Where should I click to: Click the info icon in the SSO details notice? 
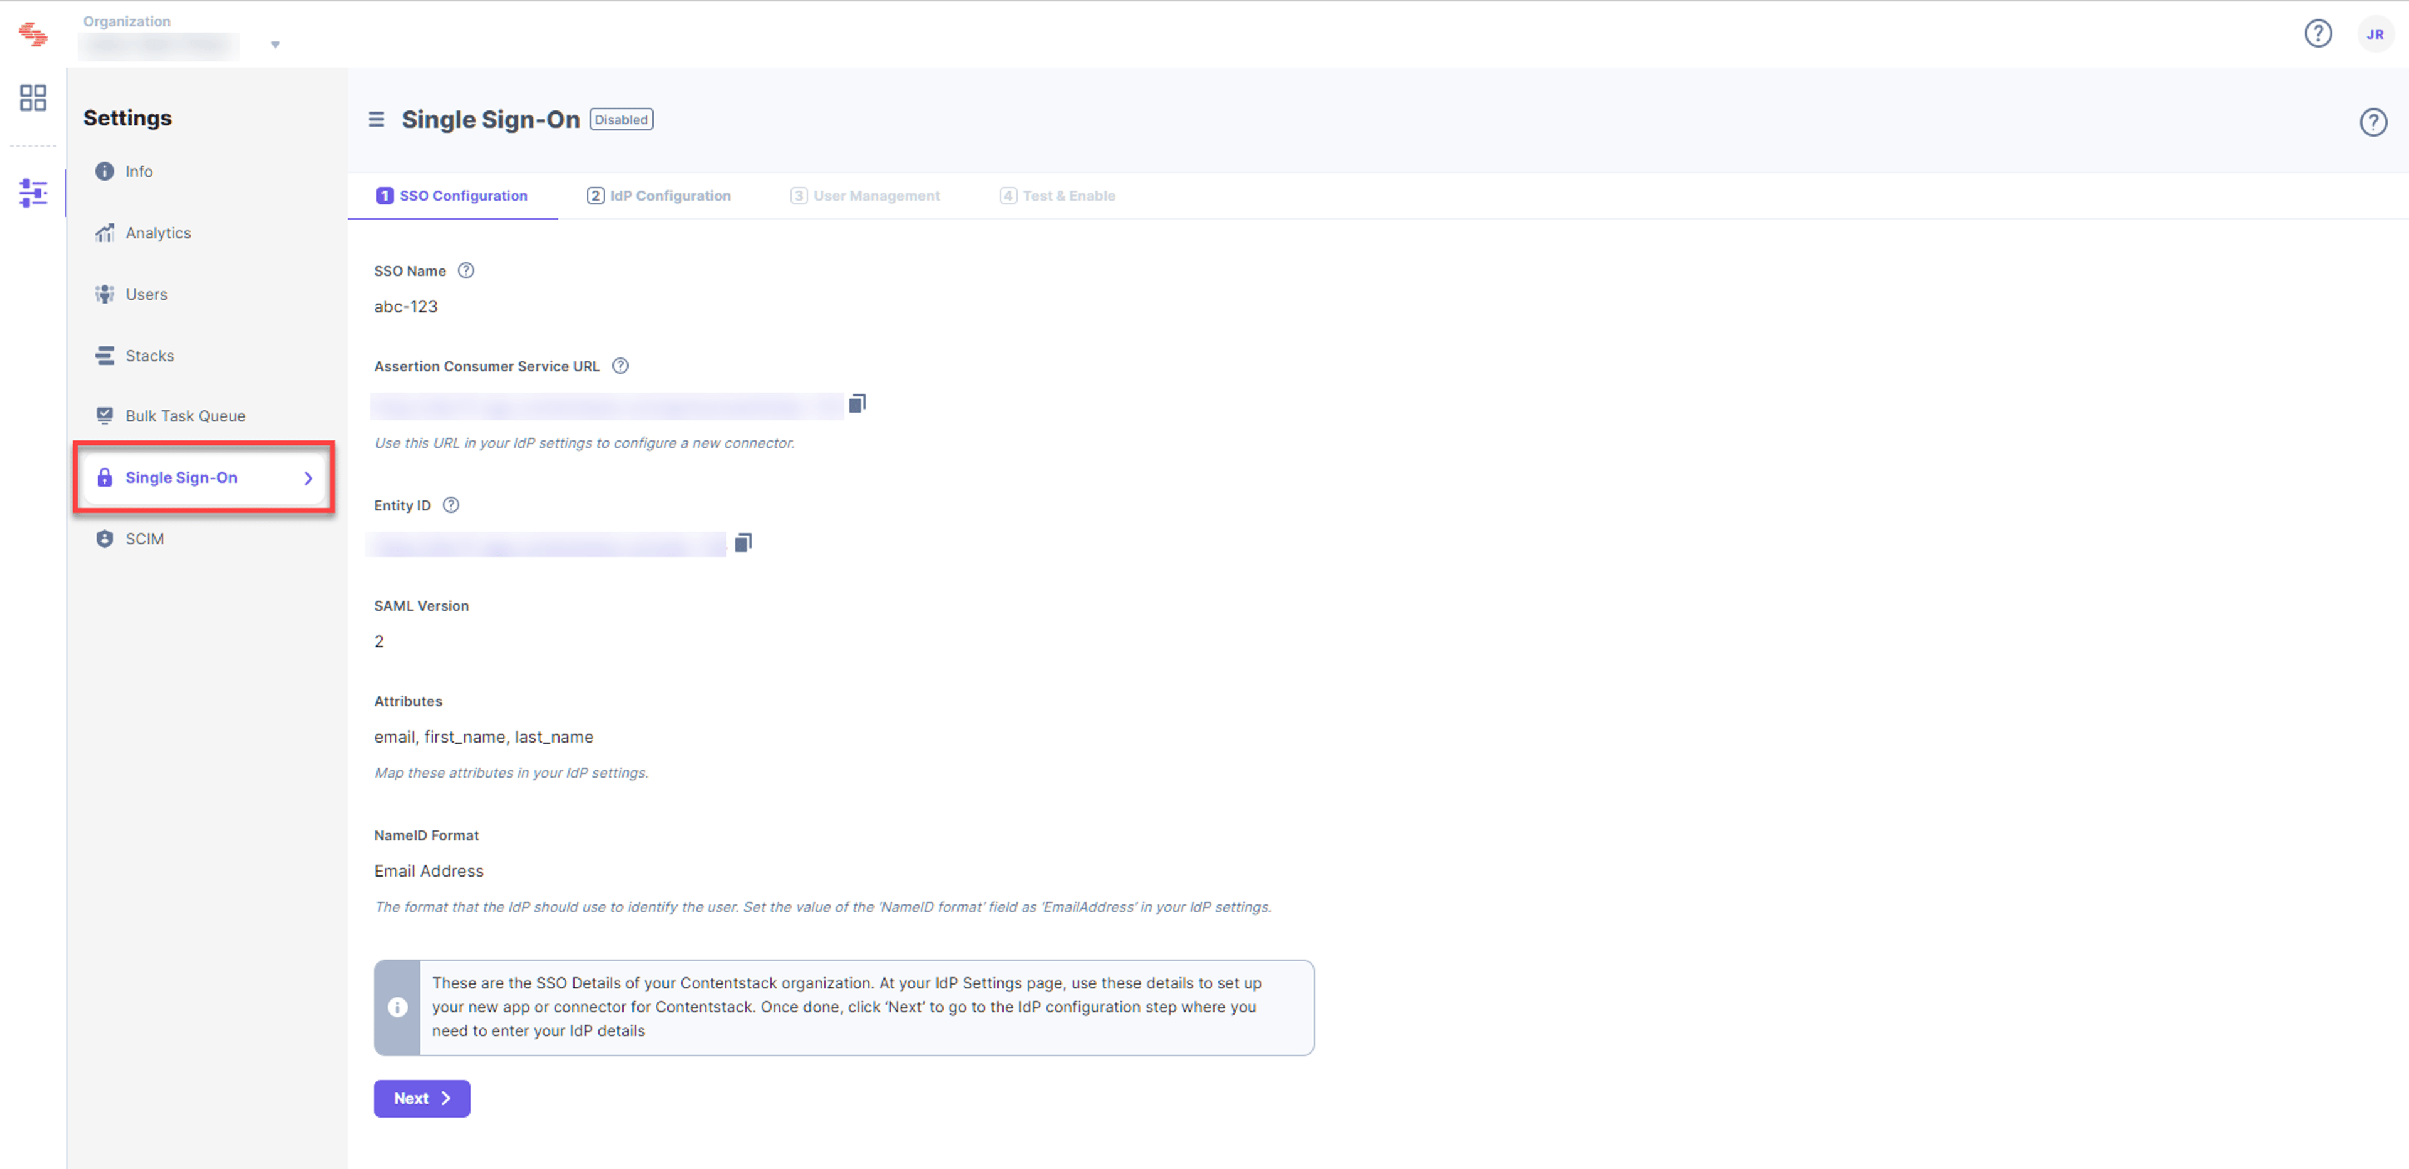click(x=398, y=1007)
